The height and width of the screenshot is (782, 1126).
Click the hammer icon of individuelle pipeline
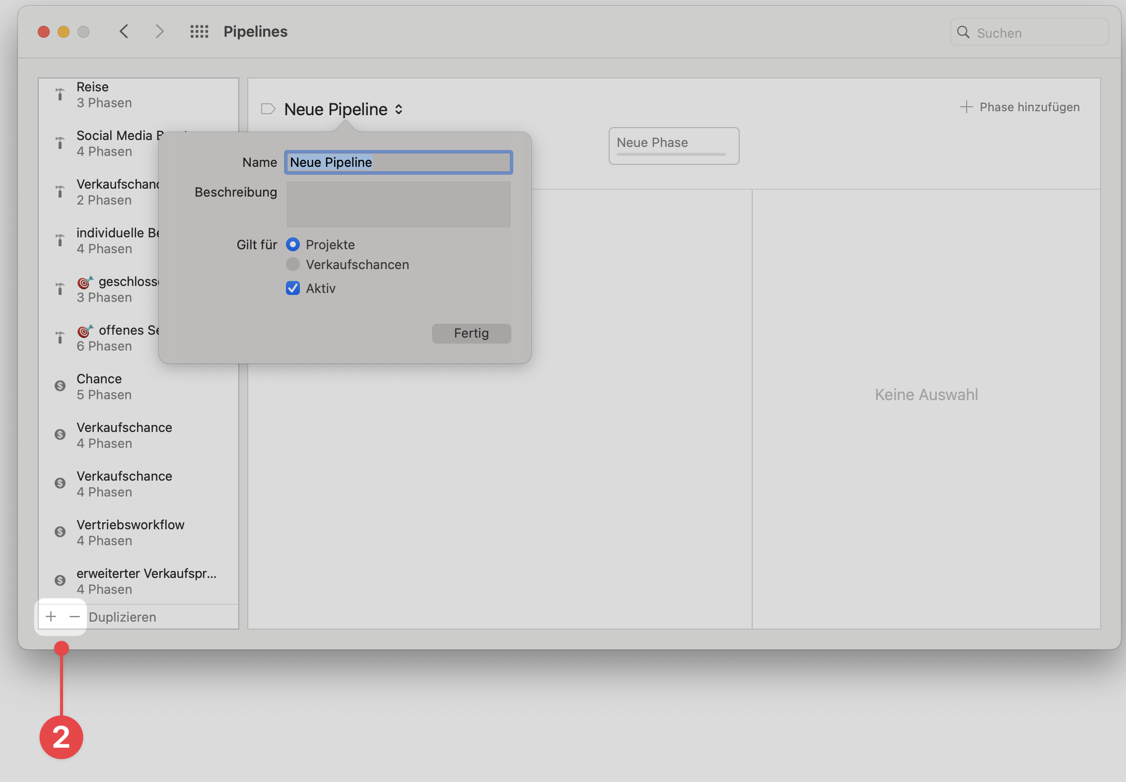click(60, 240)
